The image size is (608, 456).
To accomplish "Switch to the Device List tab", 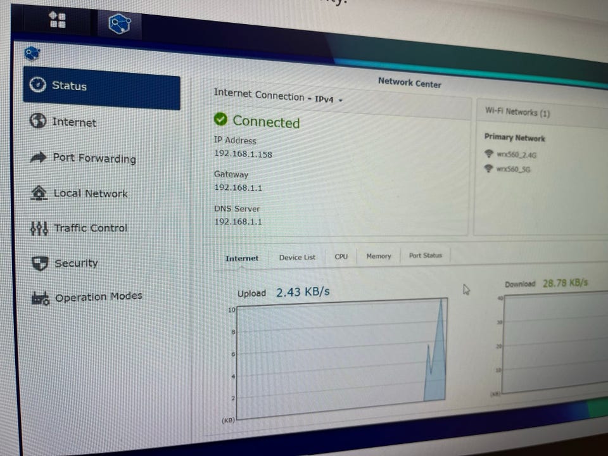I will [x=297, y=258].
